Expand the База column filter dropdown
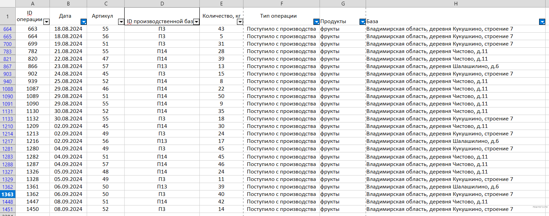Viewport: 549px width, 216px height. [x=542, y=22]
